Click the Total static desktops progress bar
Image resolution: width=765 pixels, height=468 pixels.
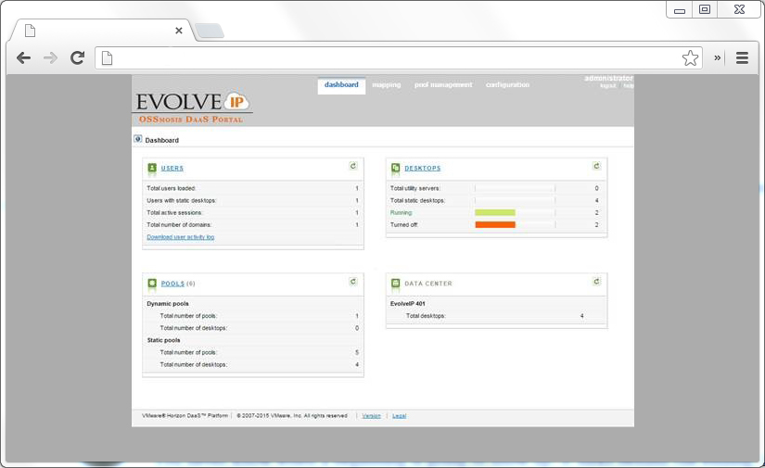(x=515, y=200)
